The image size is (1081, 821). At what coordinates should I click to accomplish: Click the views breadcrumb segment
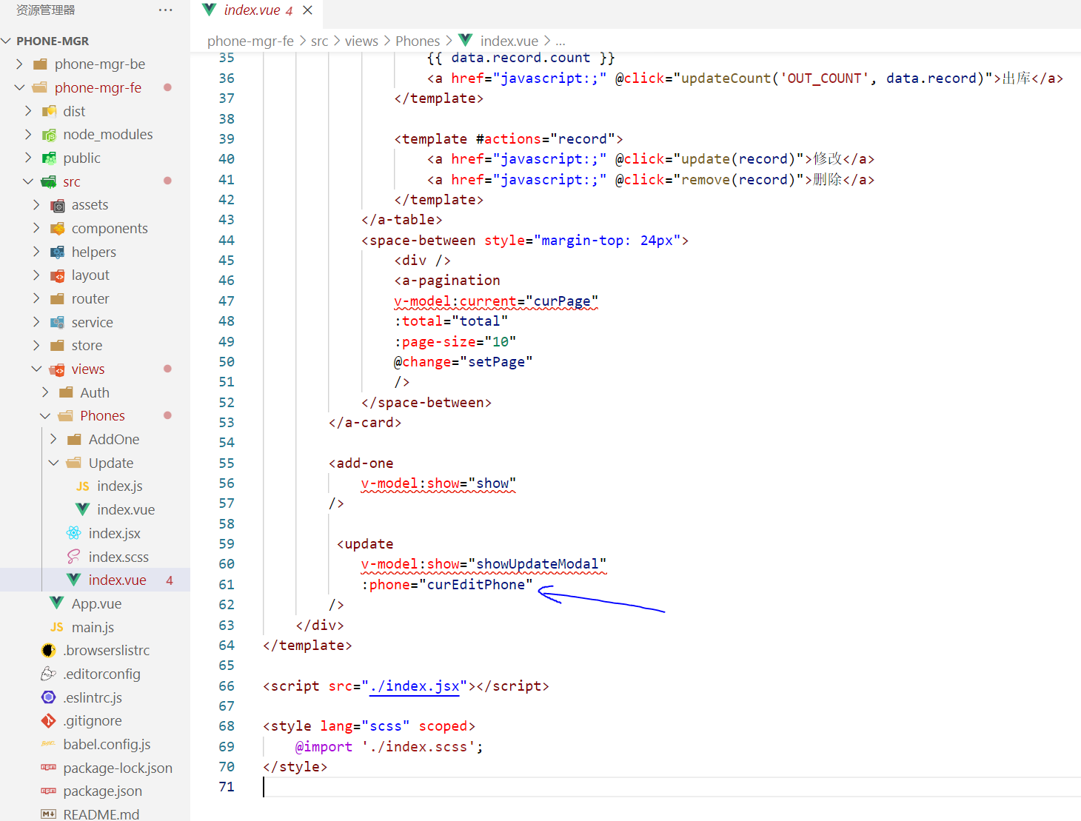361,41
